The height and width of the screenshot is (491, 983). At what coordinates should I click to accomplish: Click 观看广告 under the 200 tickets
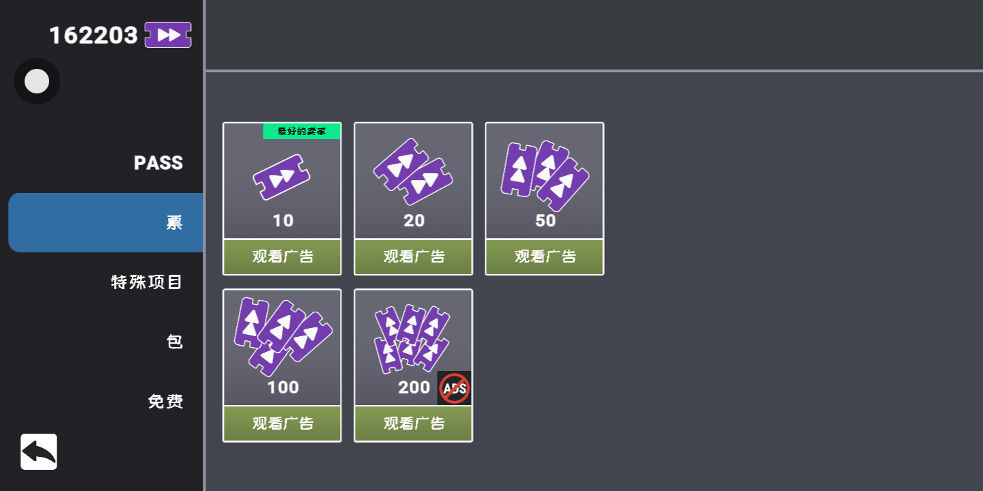pyautogui.click(x=413, y=423)
